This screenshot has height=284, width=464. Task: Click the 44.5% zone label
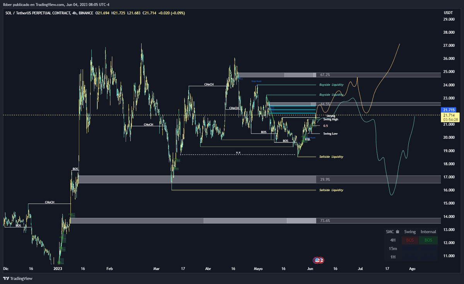[x=325, y=104]
